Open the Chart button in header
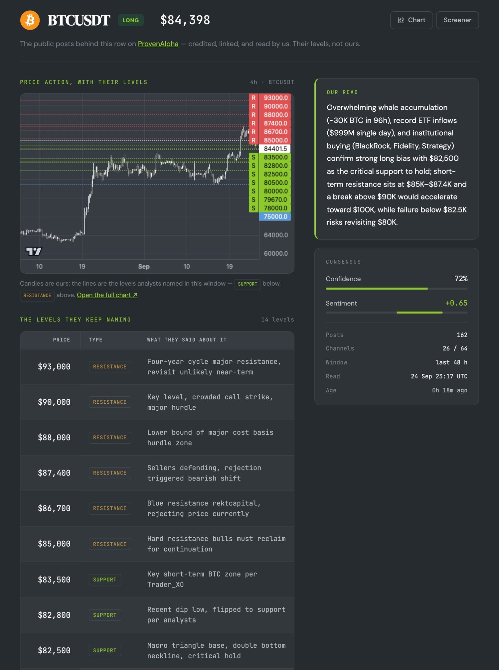Image resolution: width=499 pixels, height=670 pixels. click(412, 20)
